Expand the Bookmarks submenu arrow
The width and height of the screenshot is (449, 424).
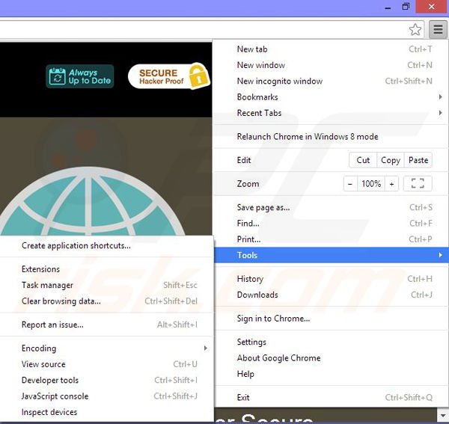coord(441,97)
